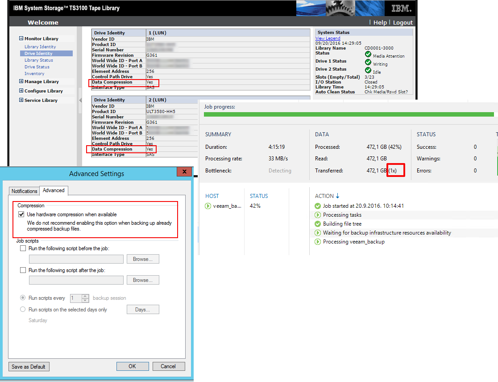Sort by the ACTION column arrow
498x382 pixels.
tap(337, 196)
